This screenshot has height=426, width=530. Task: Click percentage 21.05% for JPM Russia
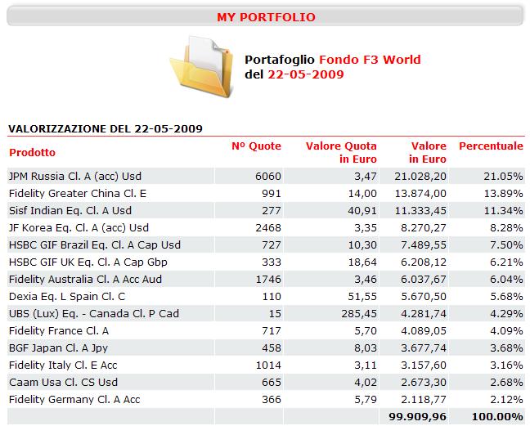[503, 177]
